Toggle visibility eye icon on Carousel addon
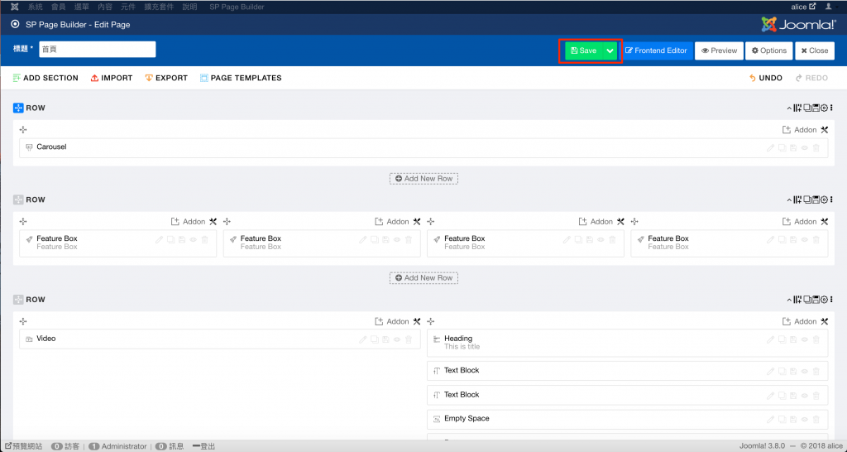 805,147
